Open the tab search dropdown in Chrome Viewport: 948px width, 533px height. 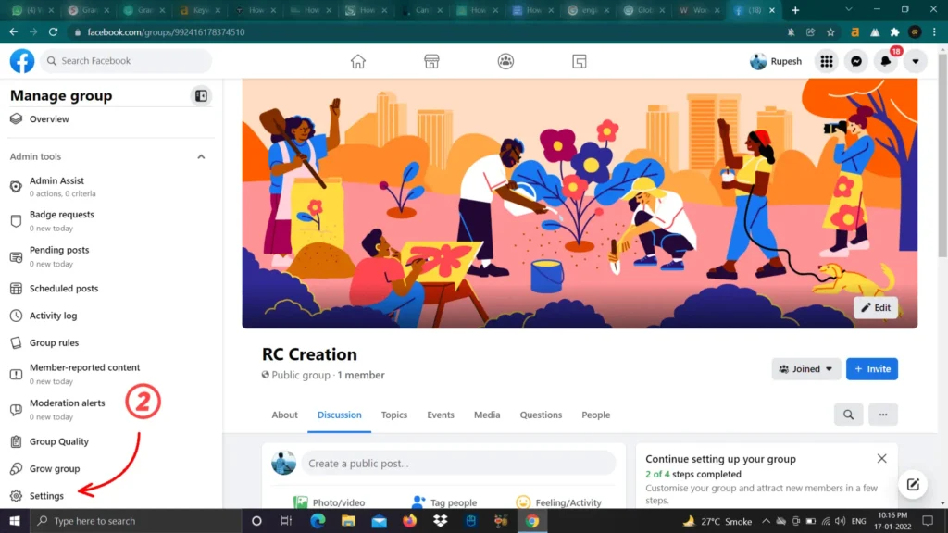849,9
